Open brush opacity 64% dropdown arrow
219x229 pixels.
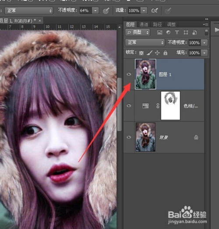point(95,11)
